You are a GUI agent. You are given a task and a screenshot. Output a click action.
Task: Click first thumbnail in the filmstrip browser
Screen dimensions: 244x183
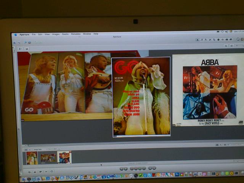(32, 158)
